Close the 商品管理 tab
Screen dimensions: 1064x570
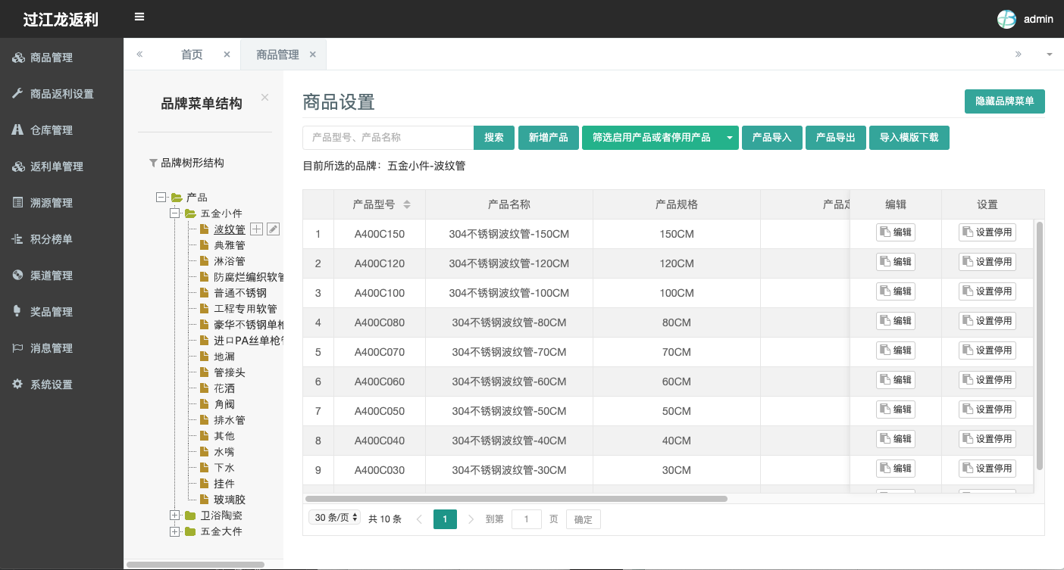pos(312,55)
